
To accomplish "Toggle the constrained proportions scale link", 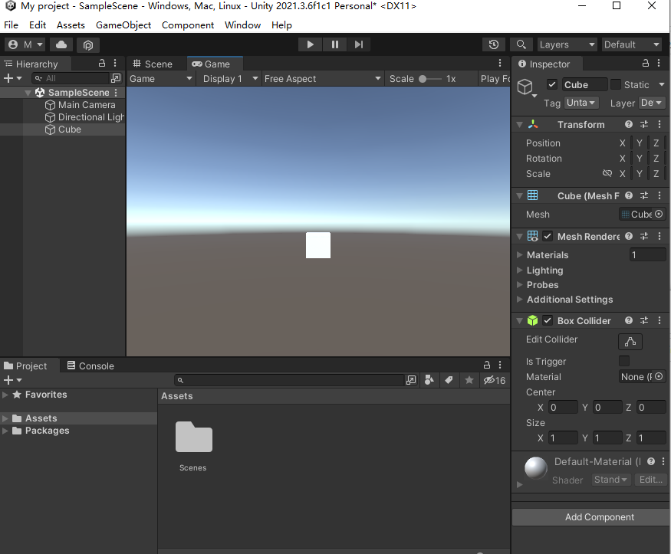I will [607, 173].
